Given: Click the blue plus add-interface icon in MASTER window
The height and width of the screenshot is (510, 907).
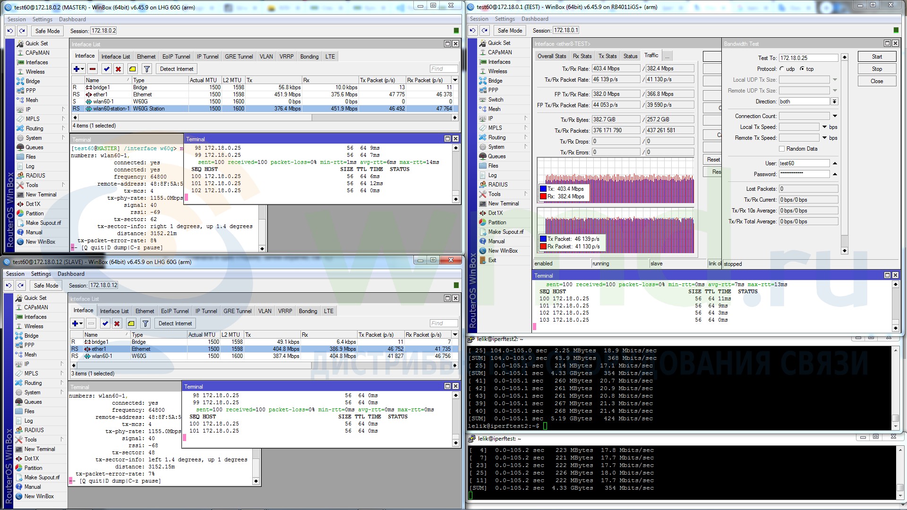Looking at the screenshot, I should 76,69.
